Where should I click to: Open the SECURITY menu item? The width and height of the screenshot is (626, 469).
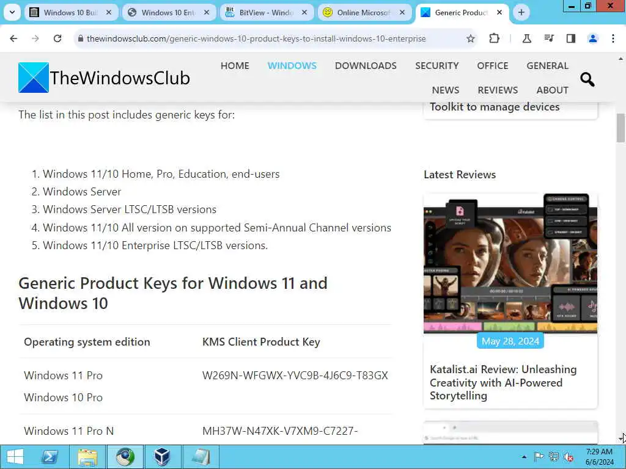pos(436,66)
